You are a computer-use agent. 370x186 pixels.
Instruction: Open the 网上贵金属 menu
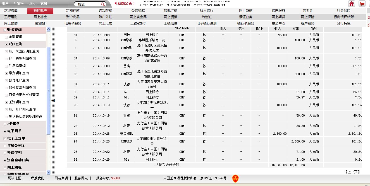[x=138, y=17]
